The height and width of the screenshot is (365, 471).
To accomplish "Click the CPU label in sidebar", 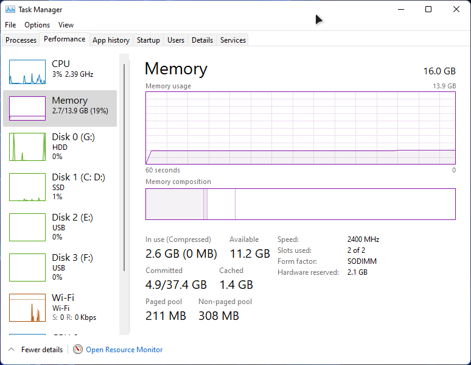I will [x=61, y=64].
